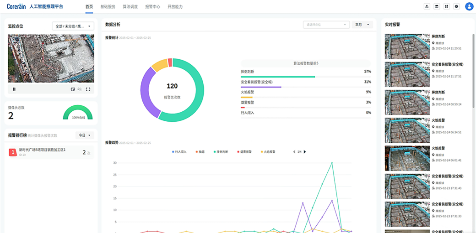This screenshot has width=476, height=233.
Task: Expand the video to fullscreen
Action: [88, 89]
